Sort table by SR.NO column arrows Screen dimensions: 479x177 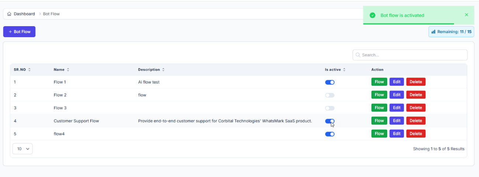click(29, 70)
